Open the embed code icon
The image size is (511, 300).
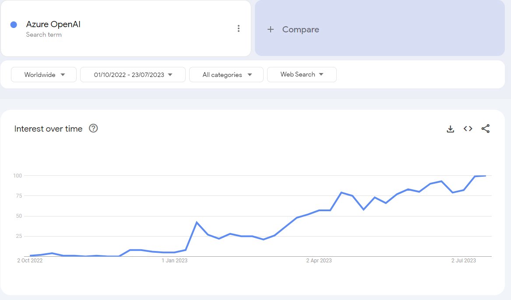468,129
